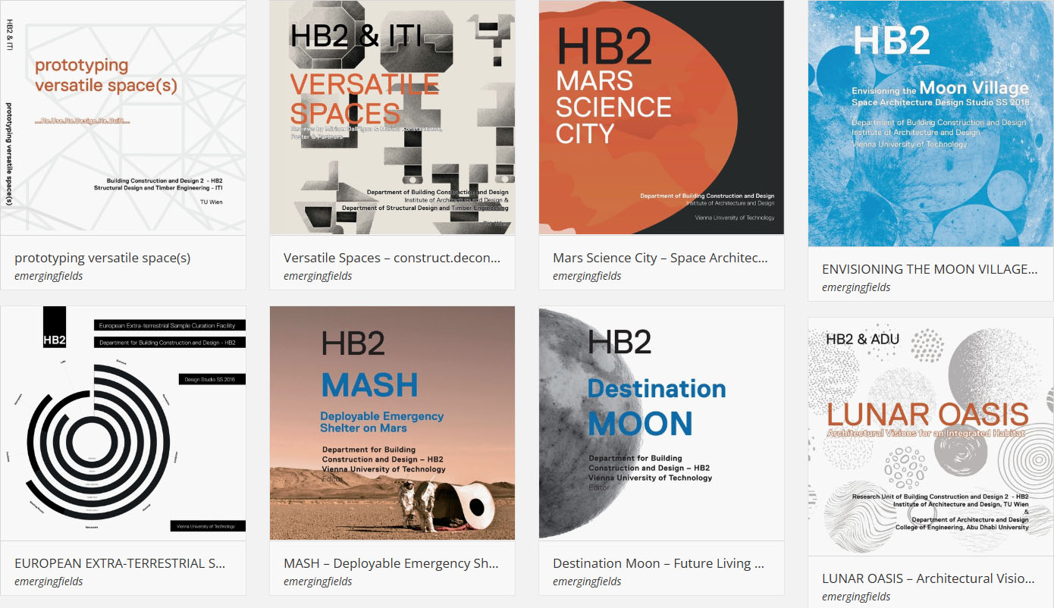Click the 'MASH – Deployable Emergency Sh…' title
Image resolution: width=1054 pixels, height=608 pixels.
(x=391, y=563)
